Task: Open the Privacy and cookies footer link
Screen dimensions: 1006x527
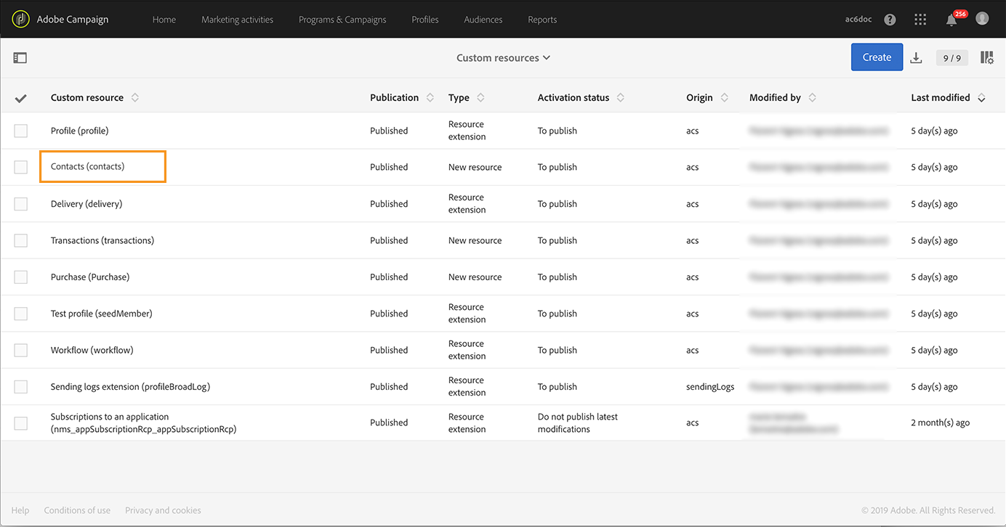Action: coord(163,510)
